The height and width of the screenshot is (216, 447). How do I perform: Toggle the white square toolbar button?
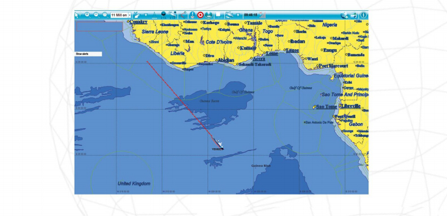[x=218, y=15]
